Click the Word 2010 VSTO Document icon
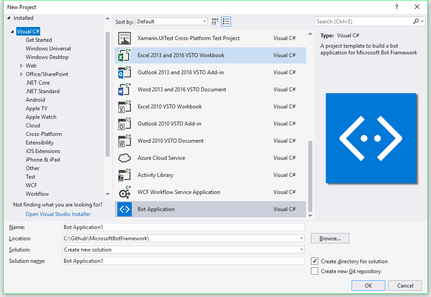Viewport: 431px width, 297px height. click(x=125, y=141)
